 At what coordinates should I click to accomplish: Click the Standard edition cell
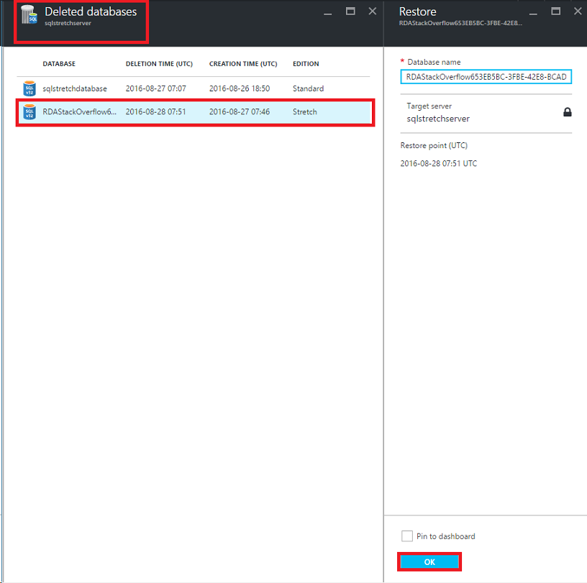[308, 88]
